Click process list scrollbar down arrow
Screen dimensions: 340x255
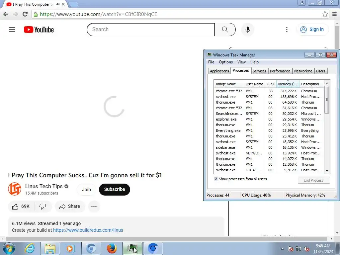[327, 171]
